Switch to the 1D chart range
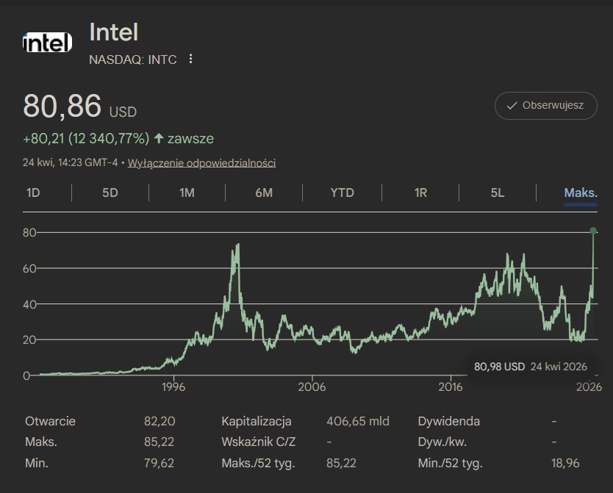The width and height of the screenshot is (613, 493). pyautogui.click(x=33, y=192)
